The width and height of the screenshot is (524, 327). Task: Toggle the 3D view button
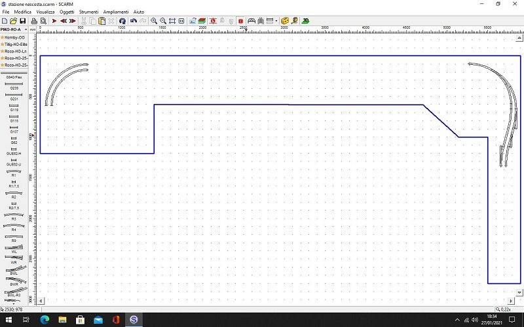tap(306, 21)
